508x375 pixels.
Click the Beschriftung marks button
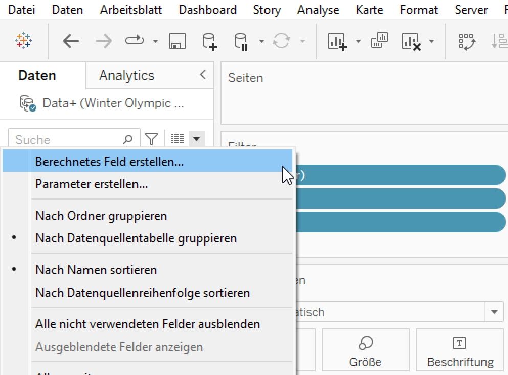(460, 352)
